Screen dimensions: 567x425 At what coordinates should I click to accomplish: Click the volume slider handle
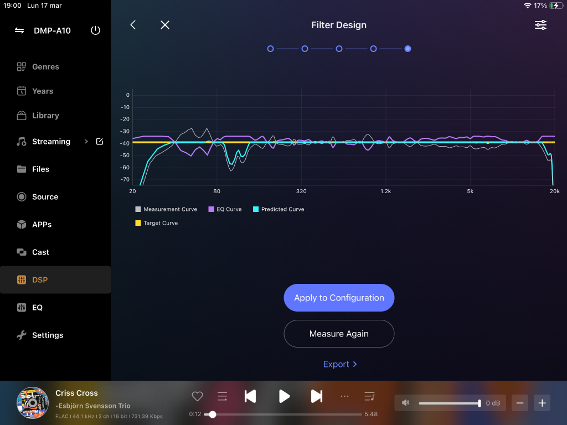click(x=480, y=403)
